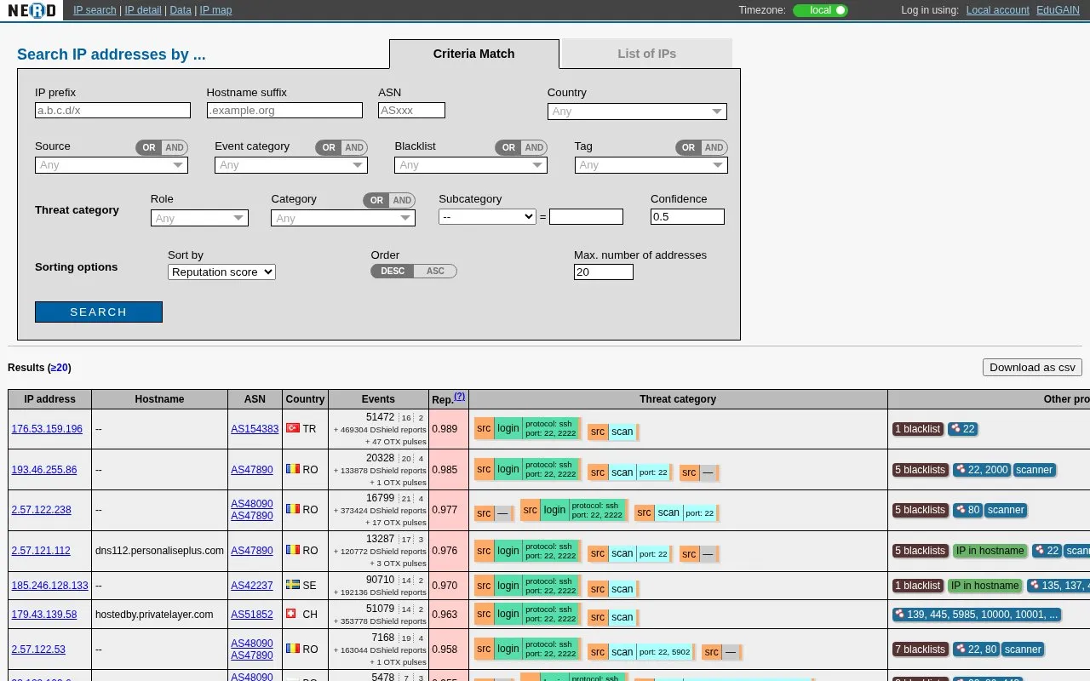Go to IP map page
This screenshot has width=1090, height=681.
coord(215,10)
